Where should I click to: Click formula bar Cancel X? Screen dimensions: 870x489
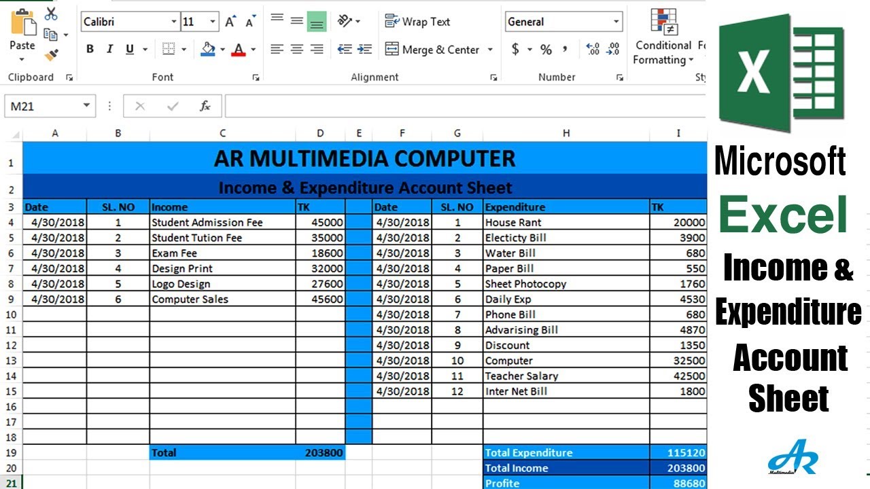[x=140, y=106]
